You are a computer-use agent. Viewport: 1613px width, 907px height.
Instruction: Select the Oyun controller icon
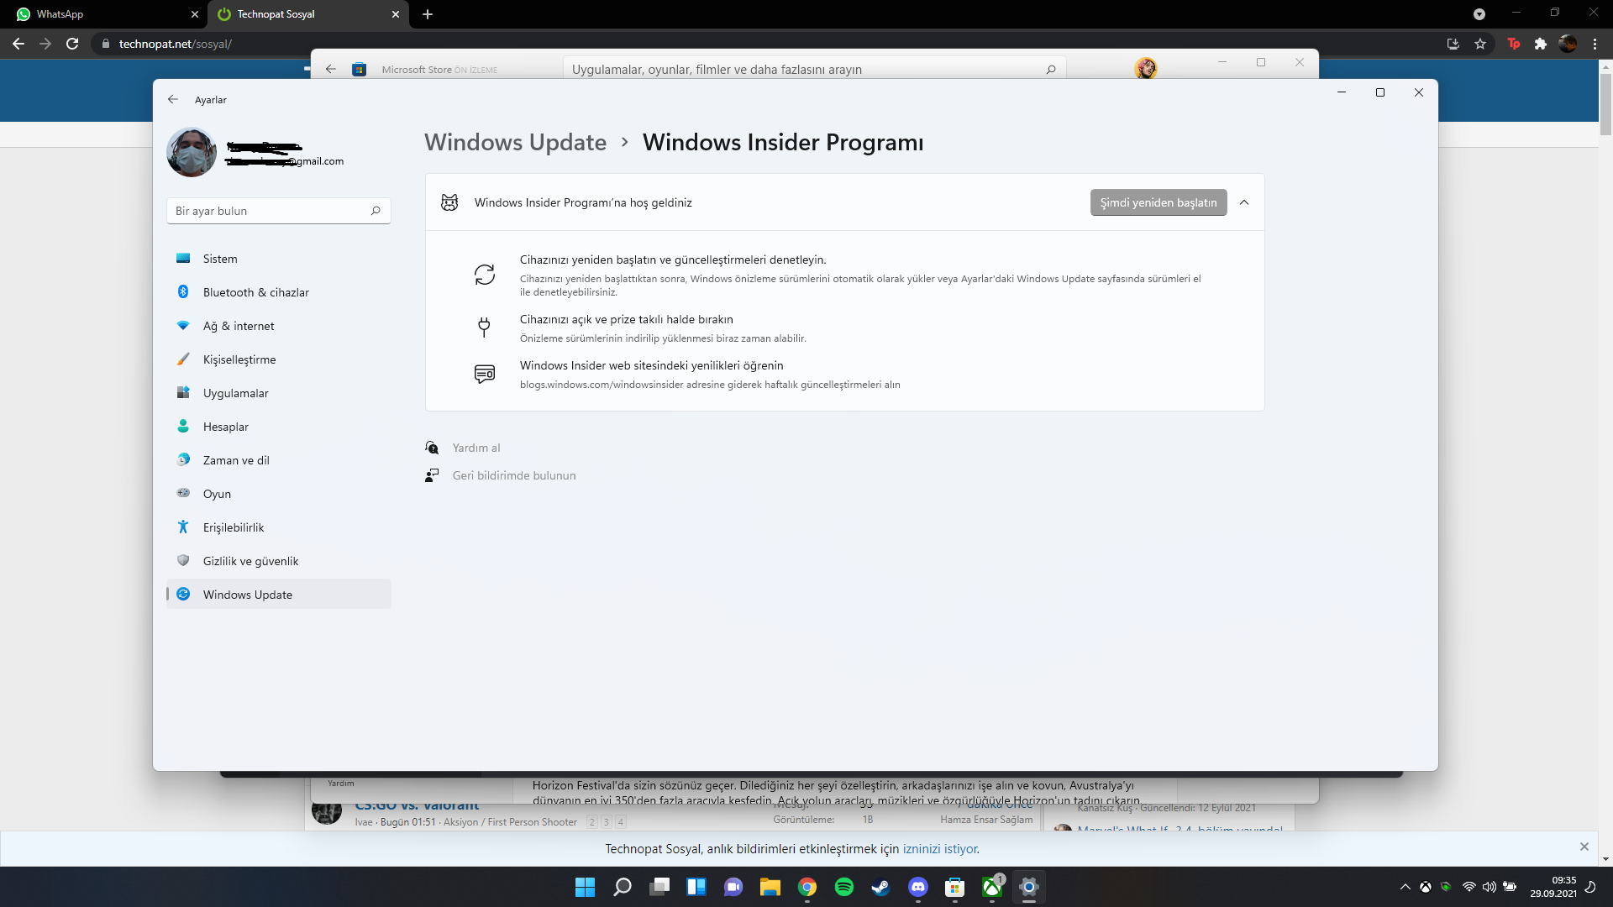183,494
